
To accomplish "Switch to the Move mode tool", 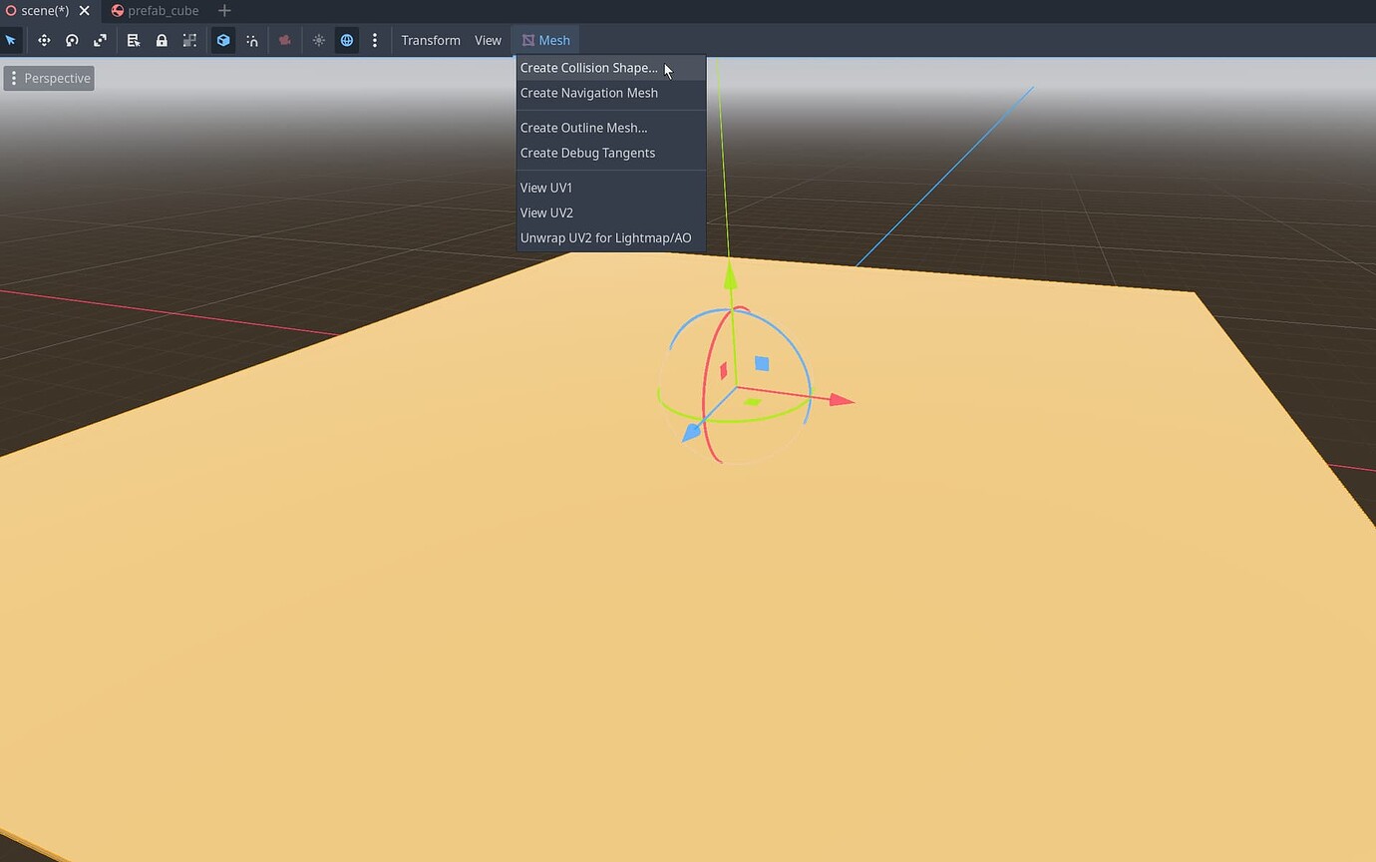I will [44, 40].
